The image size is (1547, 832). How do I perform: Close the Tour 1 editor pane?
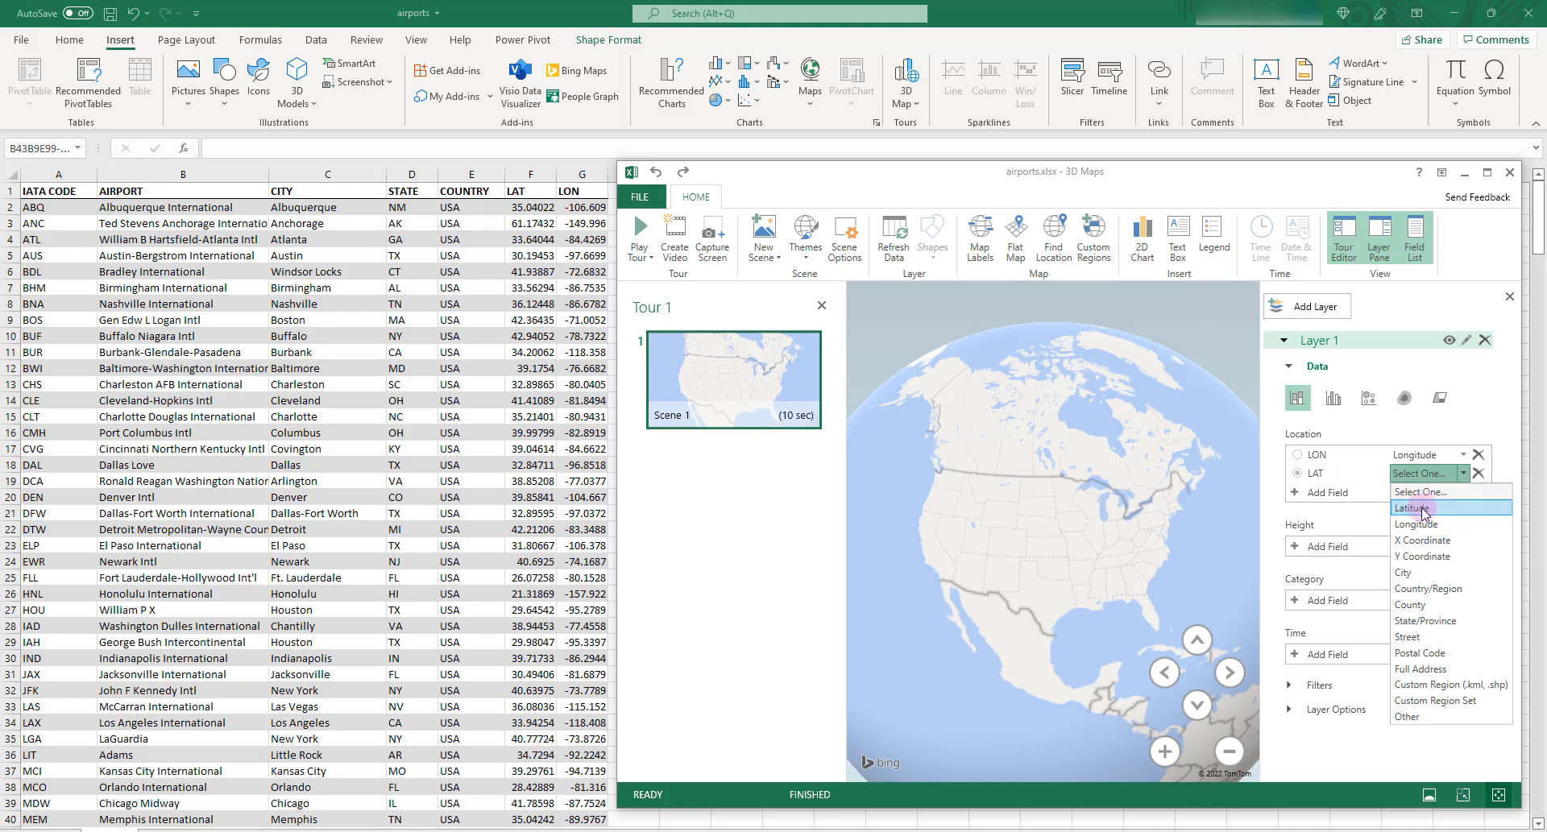pyautogui.click(x=822, y=305)
